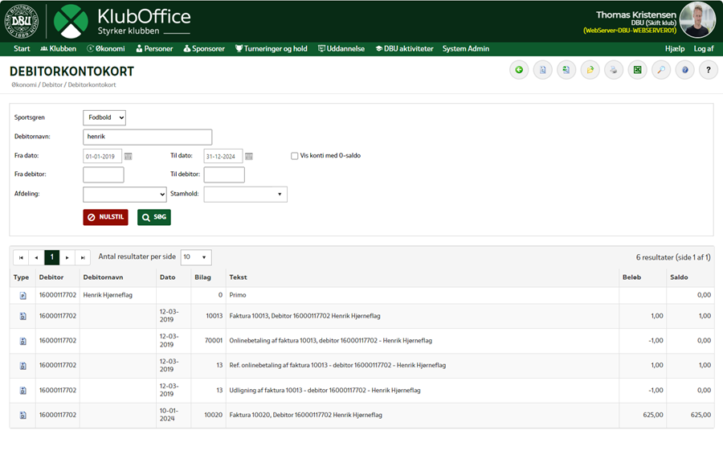The height and width of the screenshot is (451, 723).
Task: Click the magnifying glass toolbar icon
Action: click(661, 70)
